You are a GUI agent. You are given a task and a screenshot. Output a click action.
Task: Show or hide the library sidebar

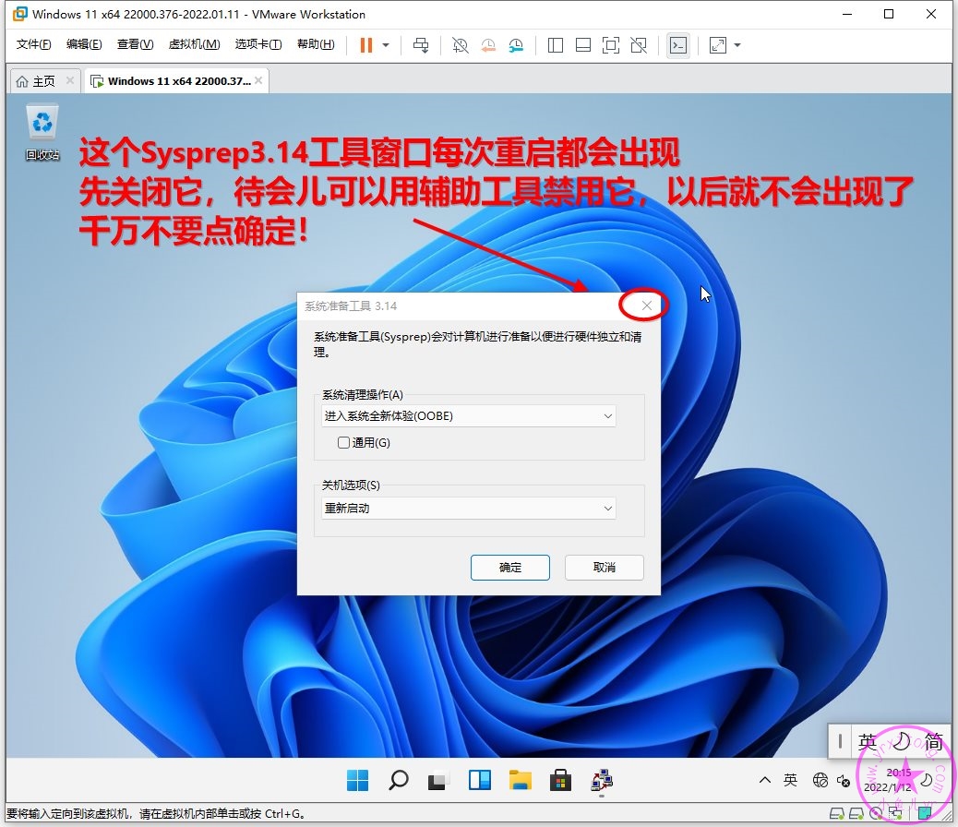click(556, 45)
